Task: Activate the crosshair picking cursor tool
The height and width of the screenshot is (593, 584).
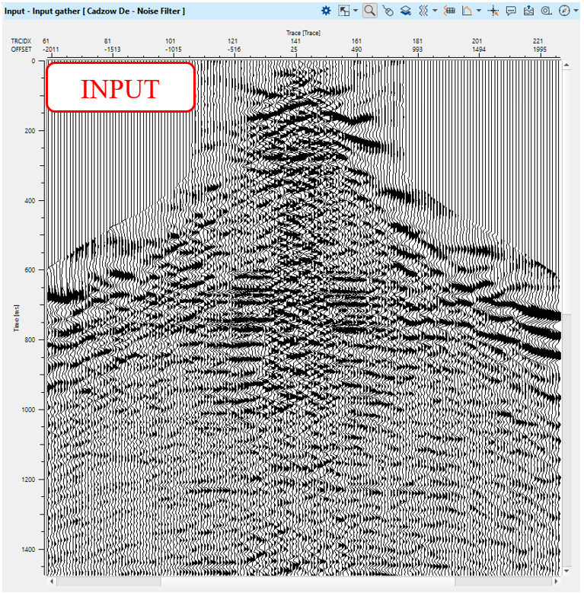Action: click(x=493, y=11)
